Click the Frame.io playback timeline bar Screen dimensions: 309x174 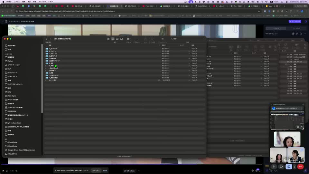point(132,164)
